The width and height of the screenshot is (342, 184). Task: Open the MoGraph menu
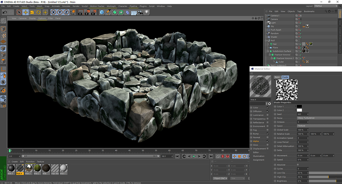pyautogui.click(x=111, y=6)
